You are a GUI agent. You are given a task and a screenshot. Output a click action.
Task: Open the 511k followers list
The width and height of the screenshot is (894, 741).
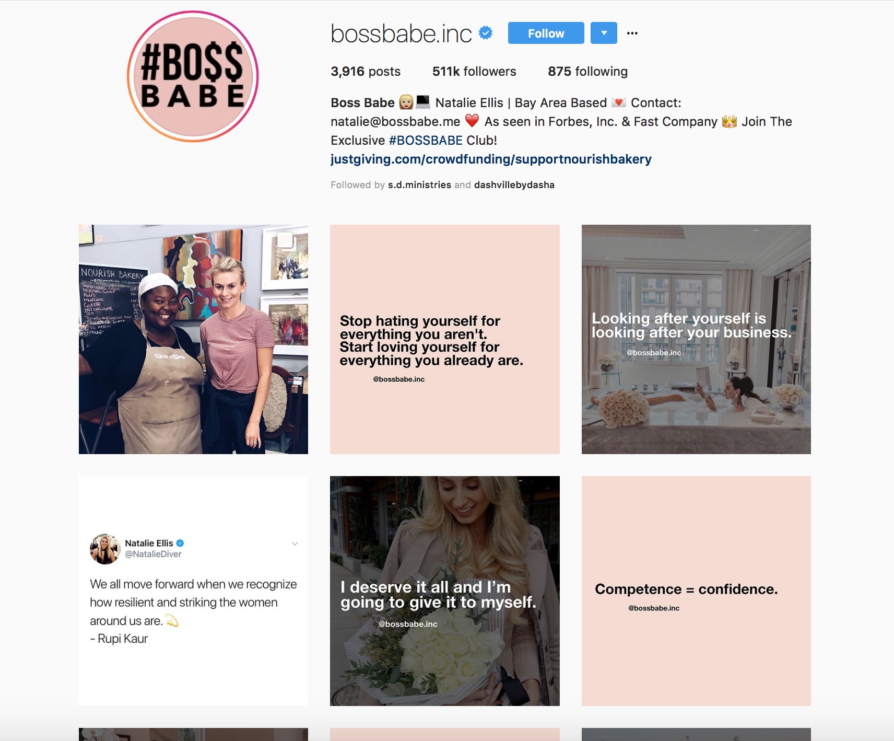pyautogui.click(x=474, y=72)
